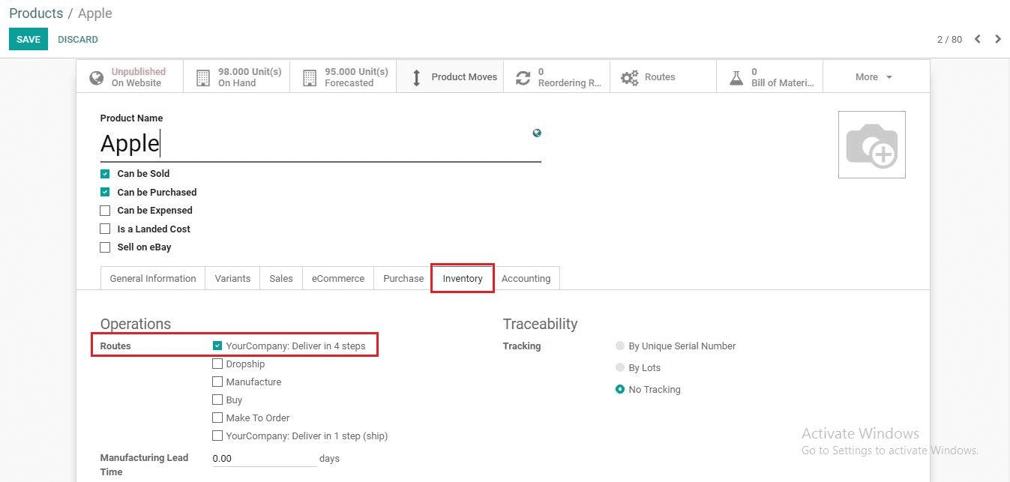Click the up-down arrows icon for Product Moves
This screenshot has height=482, width=1010.
pos(417,77)
